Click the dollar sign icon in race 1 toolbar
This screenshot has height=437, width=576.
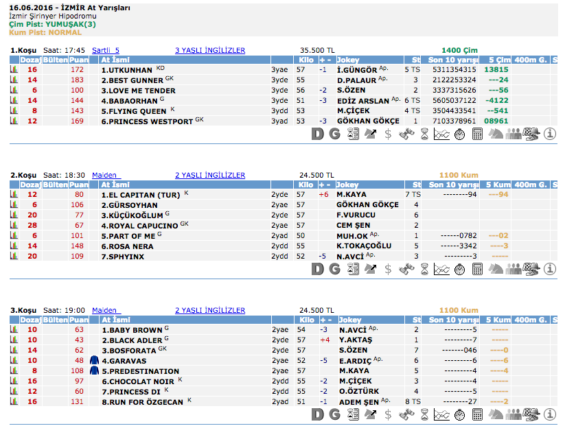click(x=388, y=134)
